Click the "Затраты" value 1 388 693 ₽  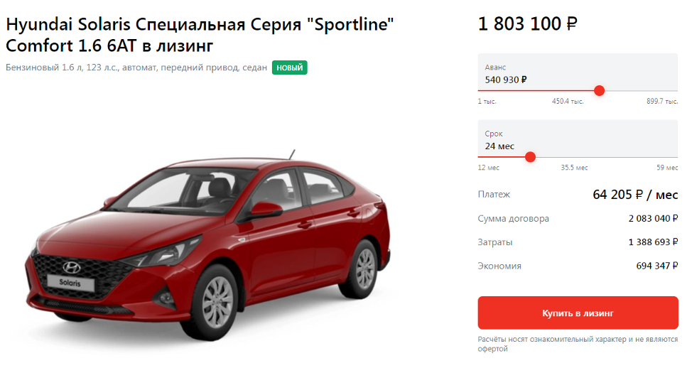coord(653,242)
